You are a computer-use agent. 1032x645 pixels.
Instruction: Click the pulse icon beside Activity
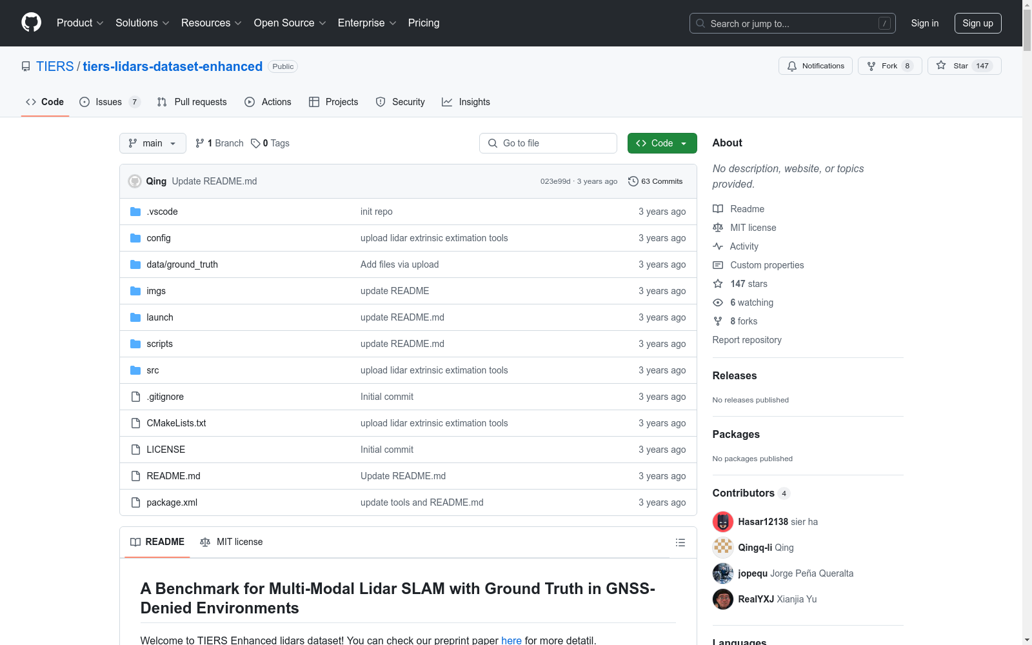[x=718, y=246]
